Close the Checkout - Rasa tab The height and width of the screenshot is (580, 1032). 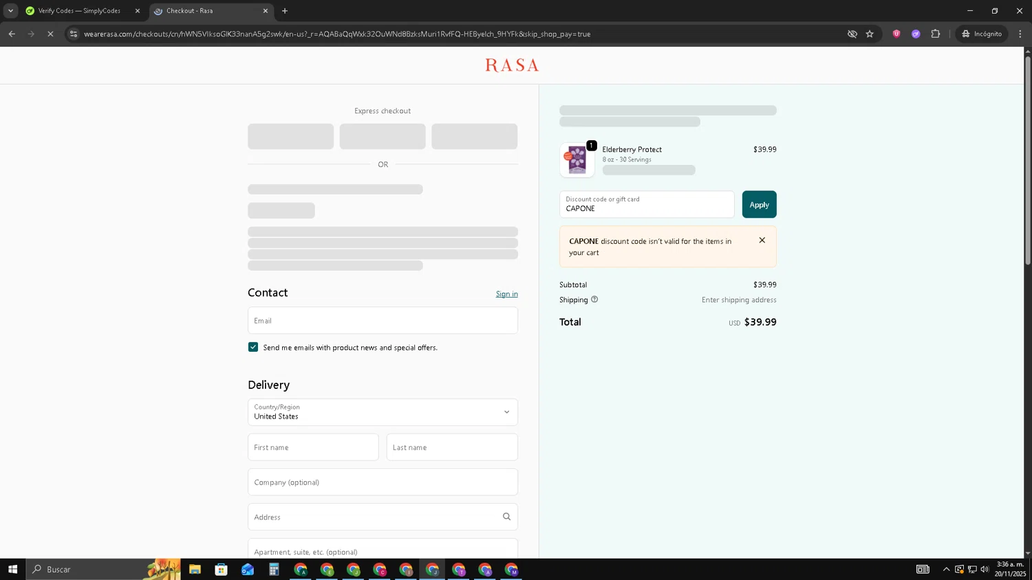pyautogui.click(x=266, y=11)
